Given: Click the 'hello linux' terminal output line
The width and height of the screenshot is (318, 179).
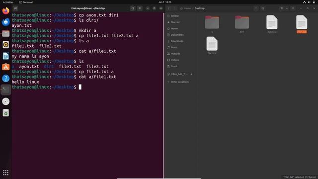Looking at the screenshot, I should click(x=25, y=82).
